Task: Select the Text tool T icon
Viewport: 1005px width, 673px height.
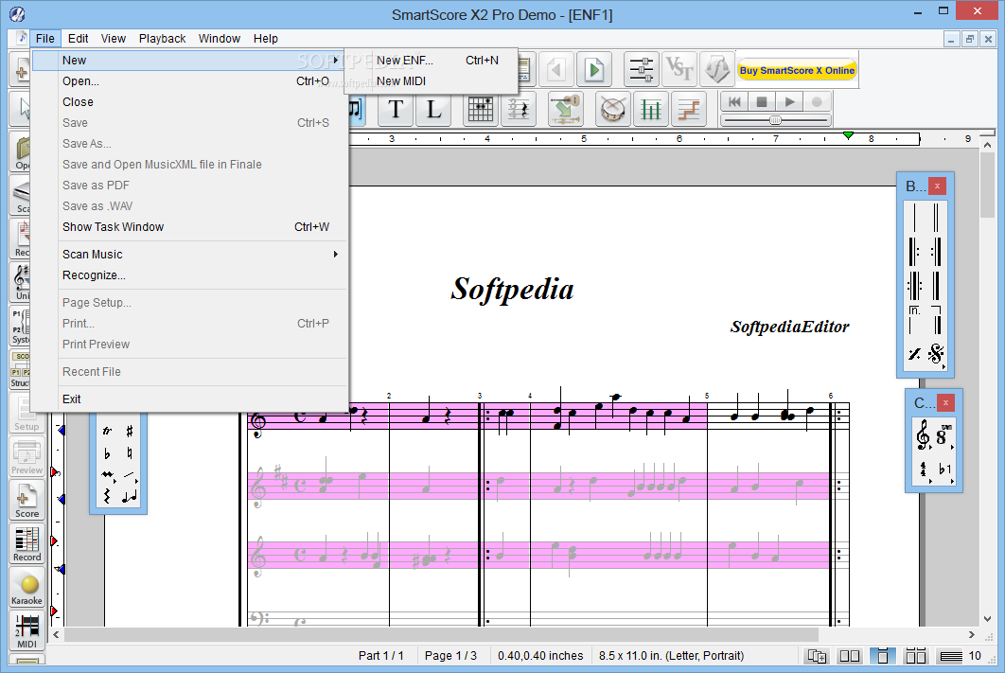Action: point(396,110)
